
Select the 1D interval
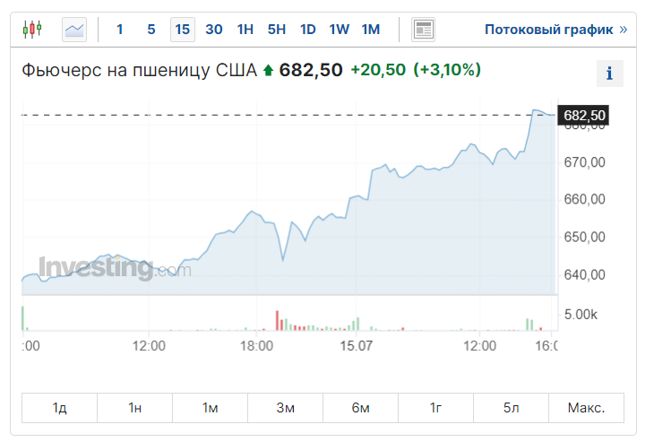pos(308,30)
